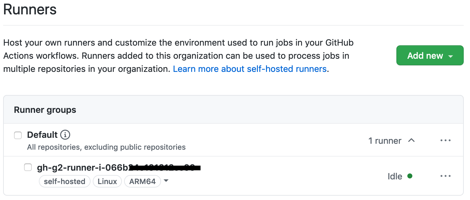
Task: Click the caret on Add new button
Action: (x=451, y=56)
